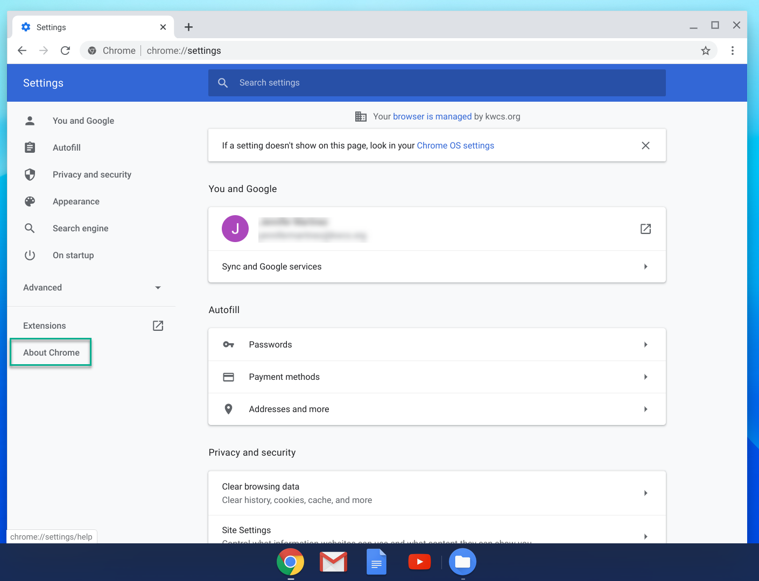The height and width of the screenshot is (581, 759).
Task: Open the Chrome three-dot menu
Action: pos(732,51)
